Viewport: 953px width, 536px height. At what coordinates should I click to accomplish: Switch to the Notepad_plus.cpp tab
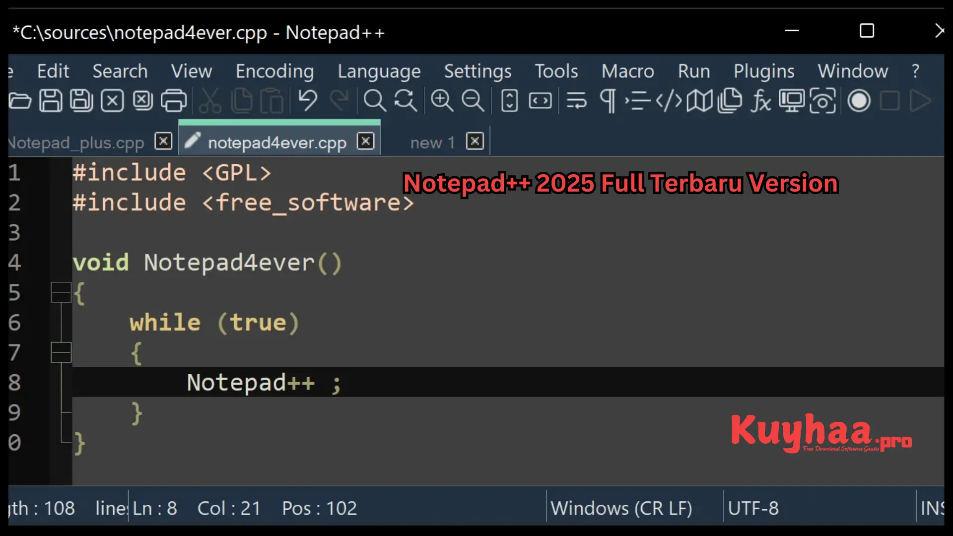(77, 142)
